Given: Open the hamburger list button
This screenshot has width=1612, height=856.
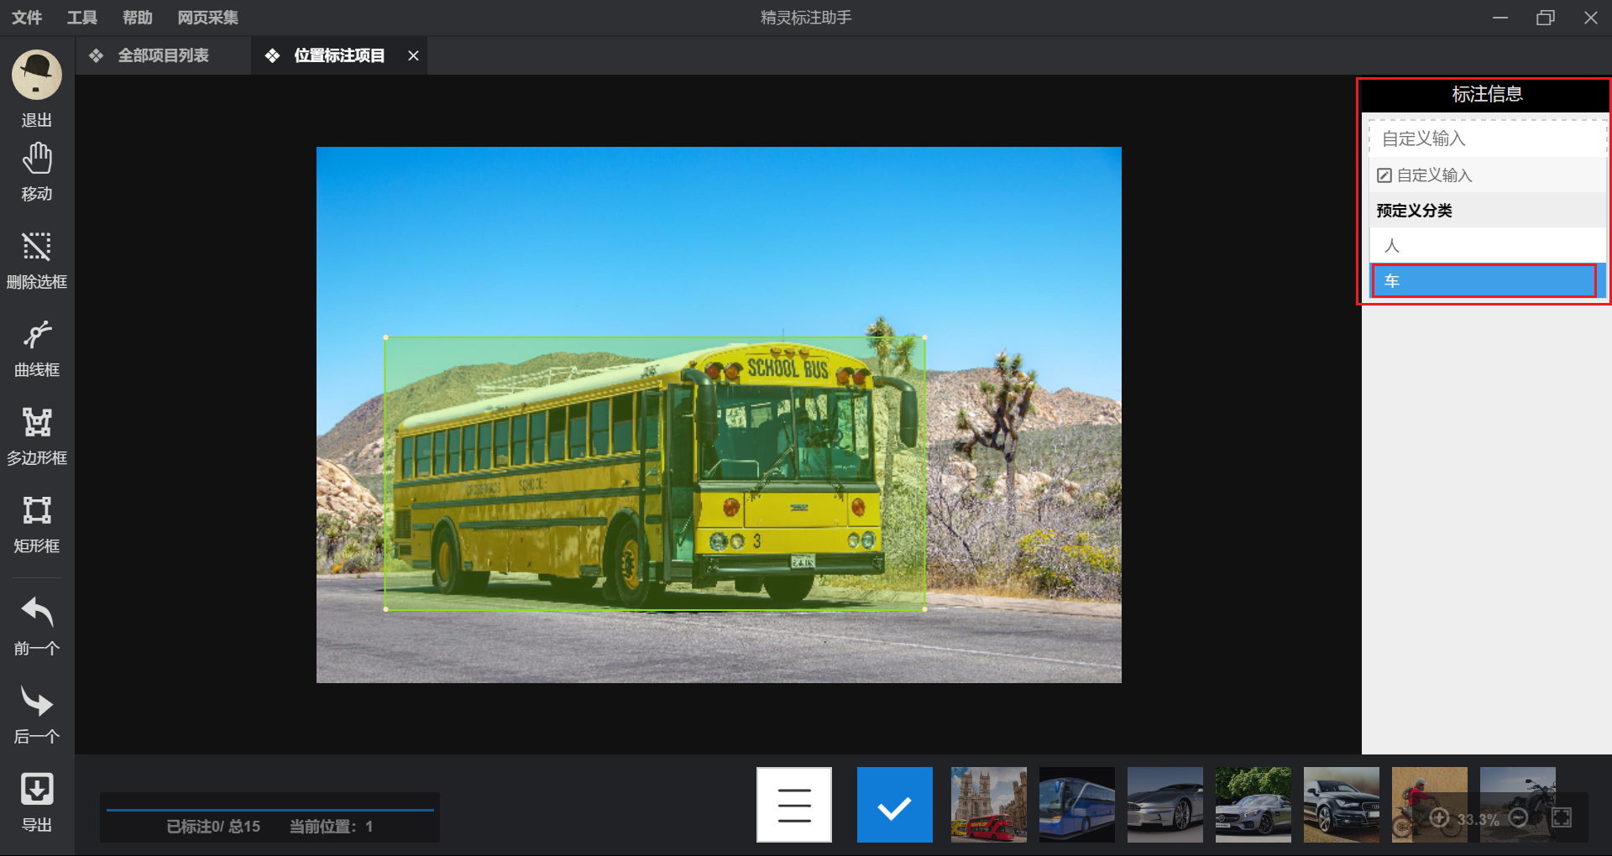Looking at the screenshot, I should 793,805.
